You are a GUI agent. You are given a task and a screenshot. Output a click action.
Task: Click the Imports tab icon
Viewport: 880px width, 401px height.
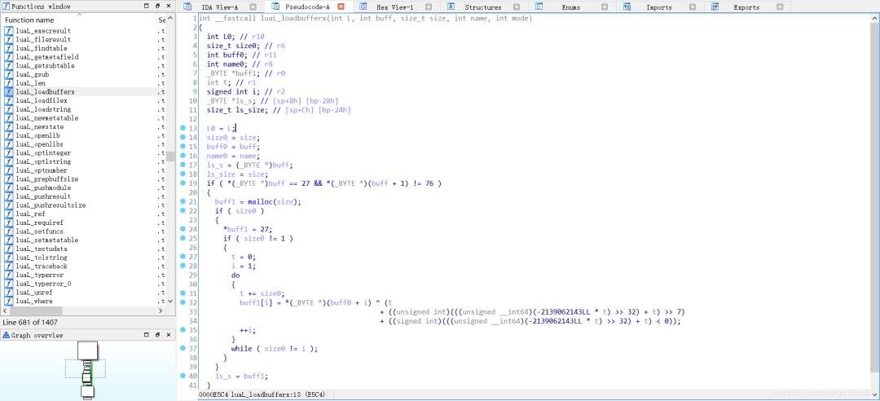(x=627, y=7)
